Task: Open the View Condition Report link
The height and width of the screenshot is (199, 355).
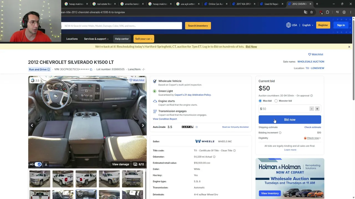Action: pos(165,119)
